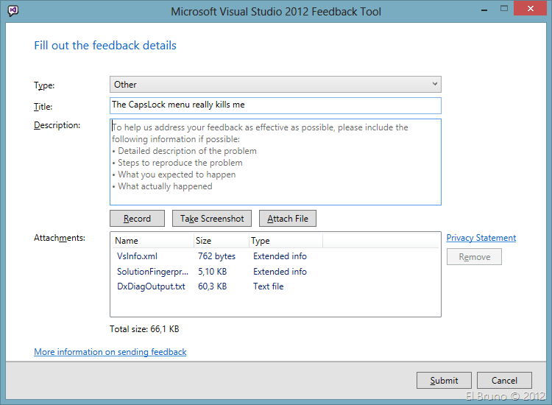Sort attachments by the Type column header
This screenshot has width=552, height=405.
(x=283, y=241)
